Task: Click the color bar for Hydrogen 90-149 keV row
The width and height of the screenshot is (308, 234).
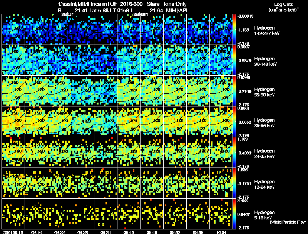Action: pyautogui.click(x=234, y=60)
